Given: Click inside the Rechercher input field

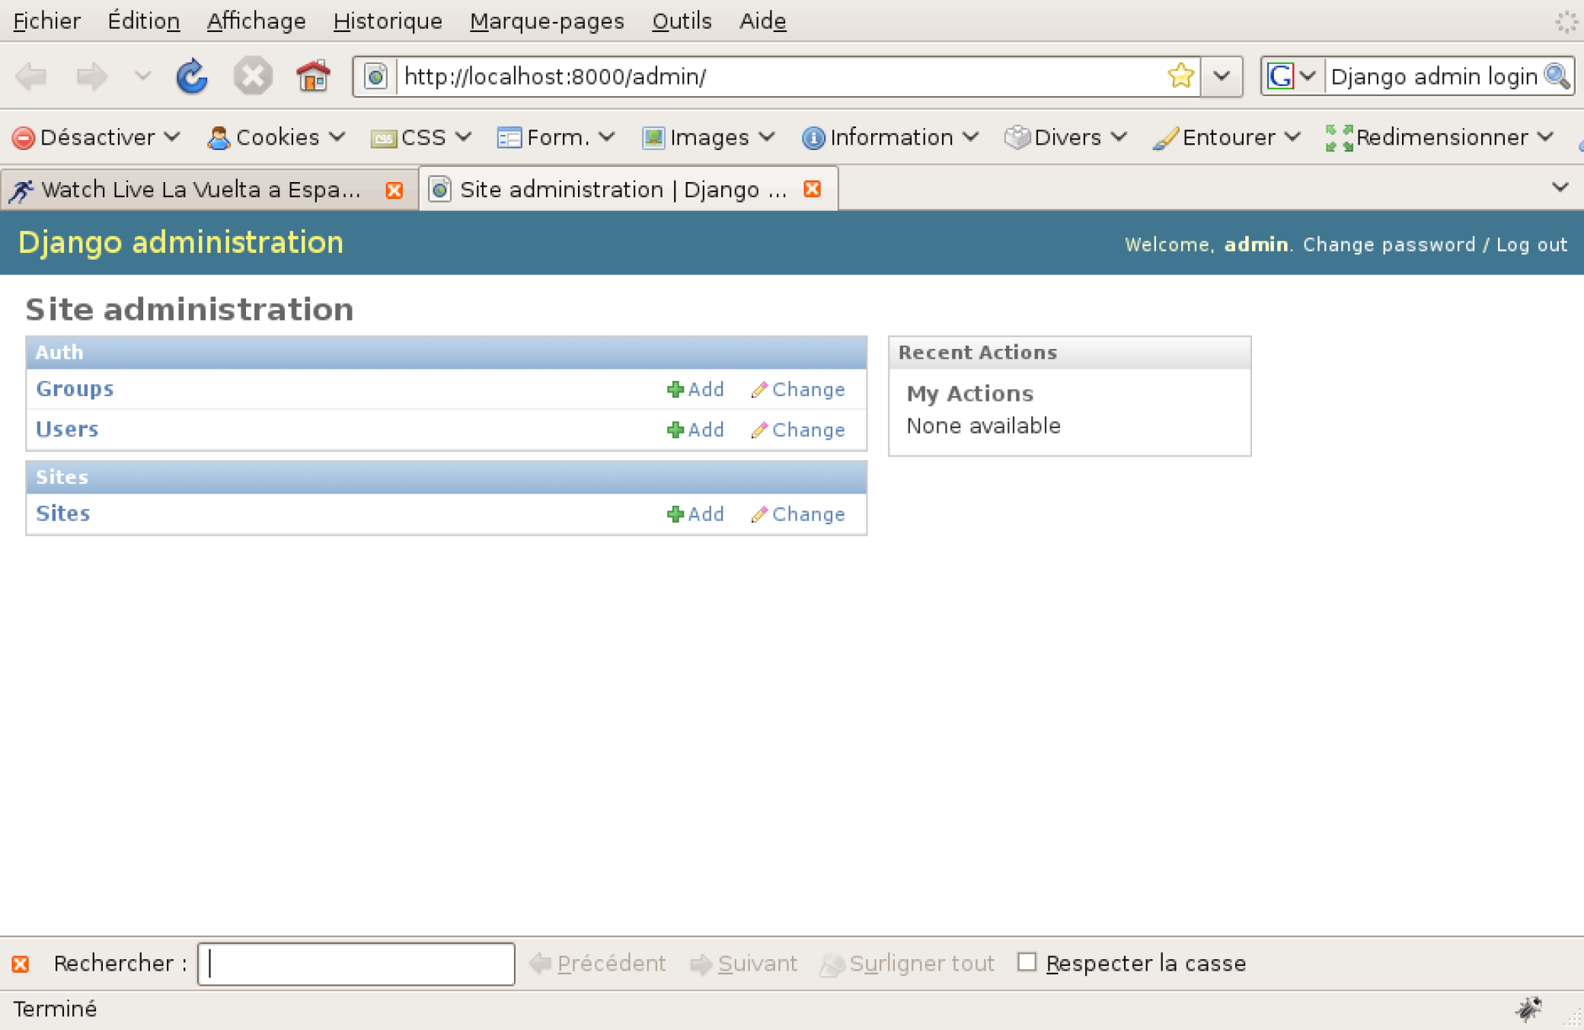Looking at the screenshot, I should [354, 963].
